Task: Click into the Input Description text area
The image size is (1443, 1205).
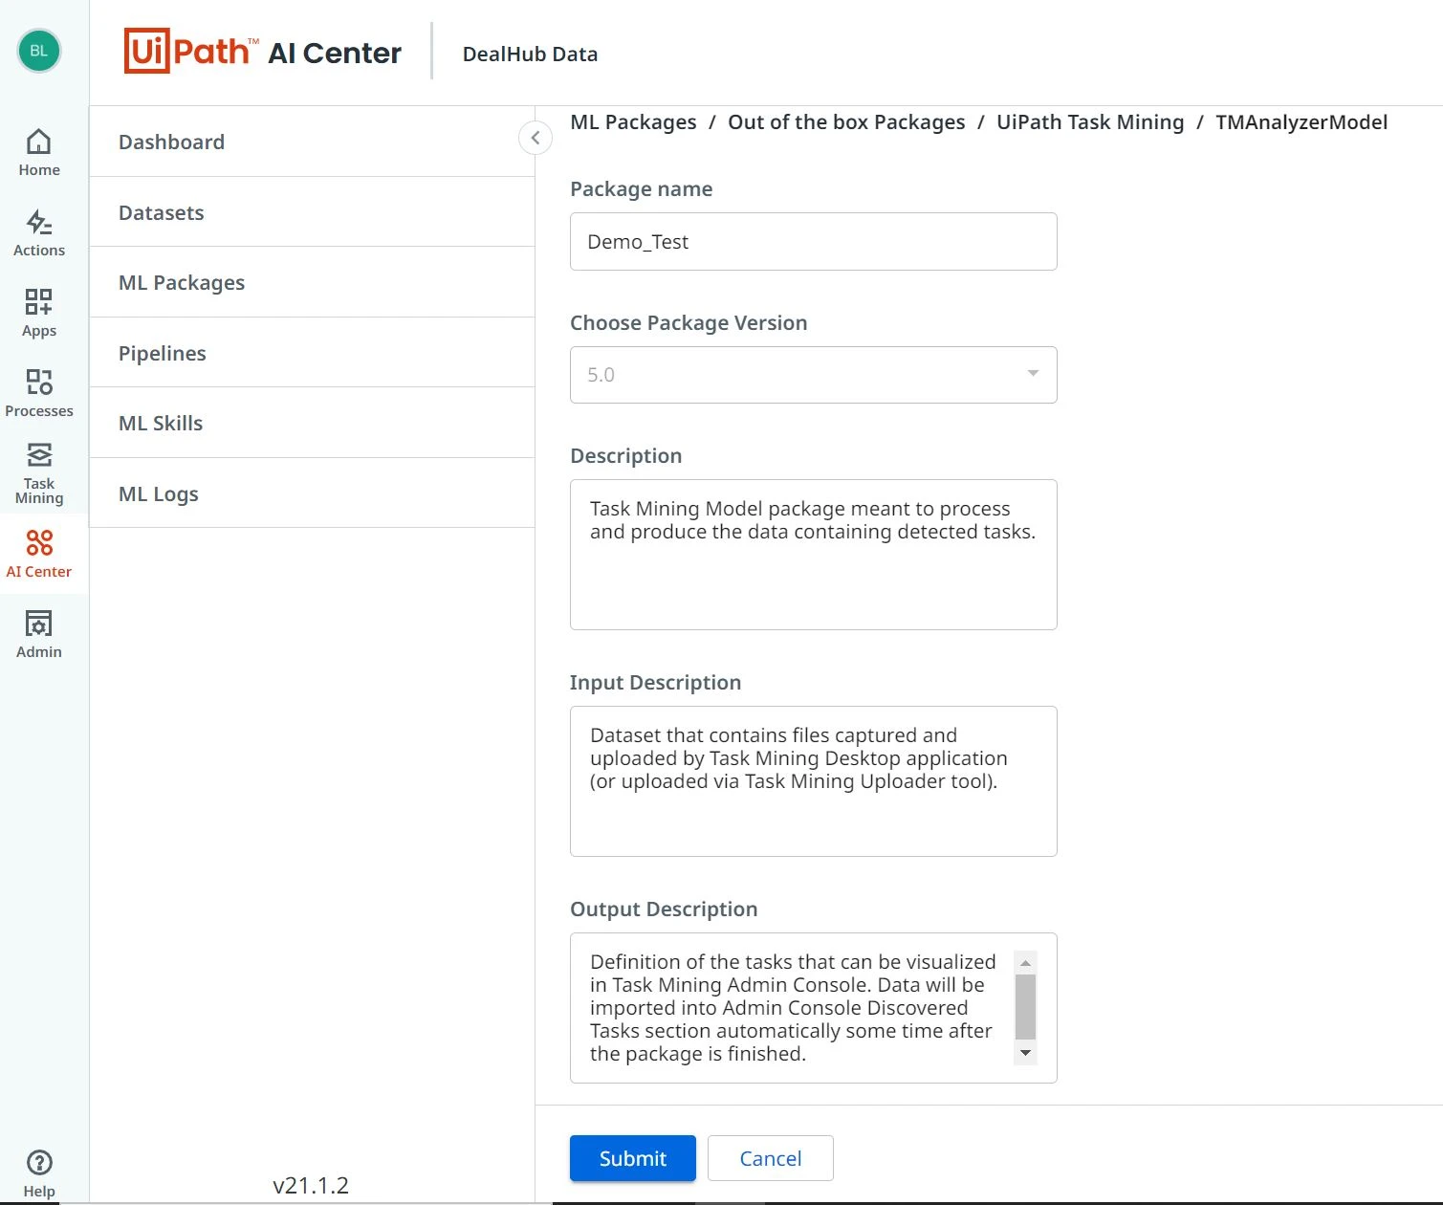Action: click(814, 781)
